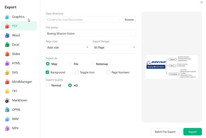Select the MarkDown icon
The height and width of the screenshot is (138, 206).
coord(7,100)
